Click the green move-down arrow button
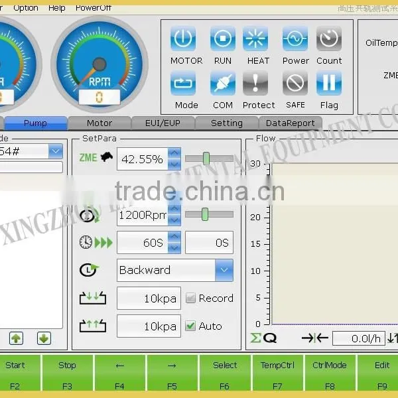The height and width of the screenshot is (398, 398). coord(44,338)
